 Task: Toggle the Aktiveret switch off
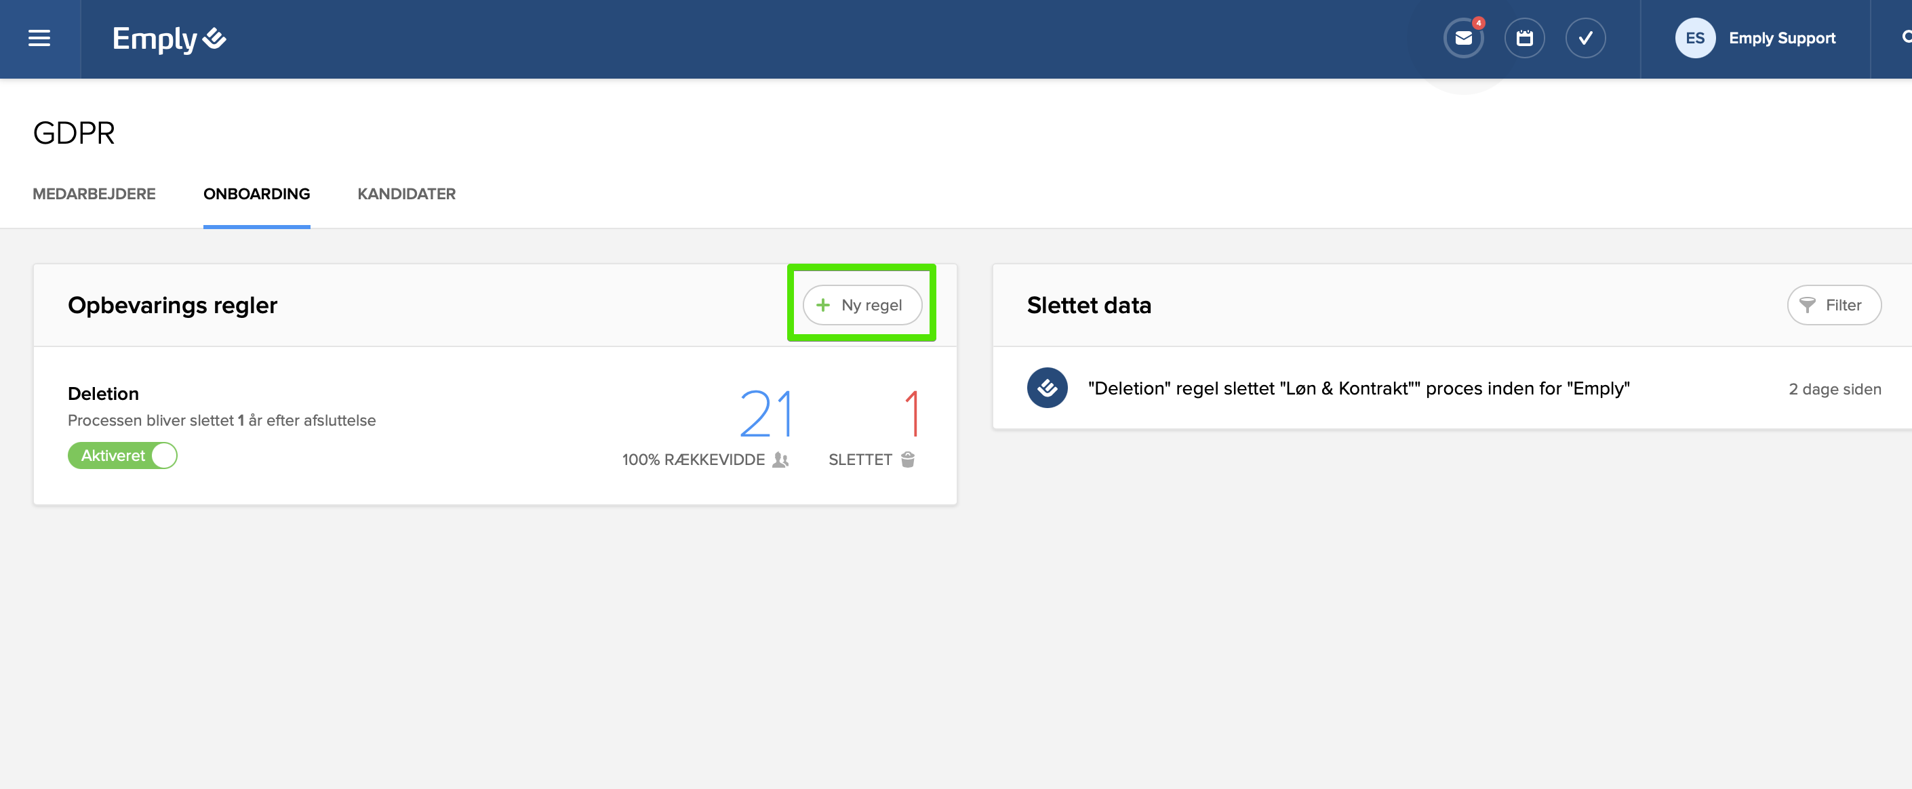tap(123, 455)
